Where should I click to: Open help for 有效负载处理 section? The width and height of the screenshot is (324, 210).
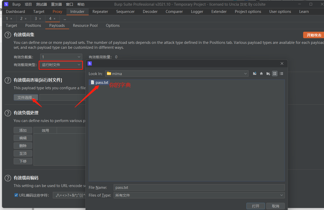click(x=8, y=113)
